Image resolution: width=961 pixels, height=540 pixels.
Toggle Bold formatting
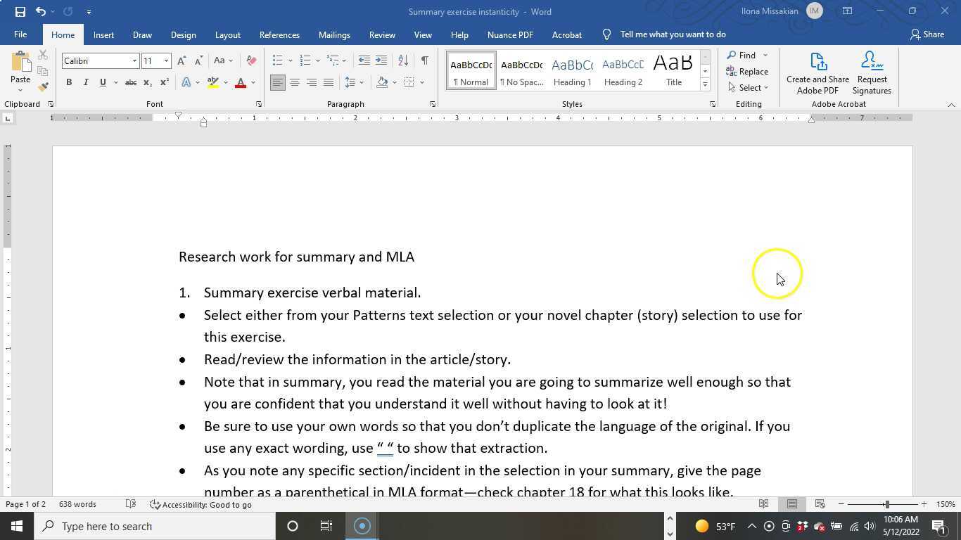[68, 82]
